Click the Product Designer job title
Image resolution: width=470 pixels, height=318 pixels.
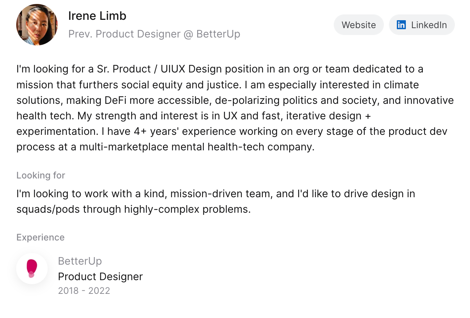point(100,277)
